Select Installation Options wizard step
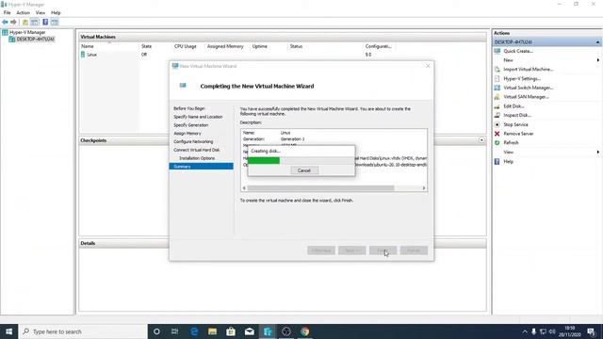Screen dimensions: 603x339 tap(197, 158)
